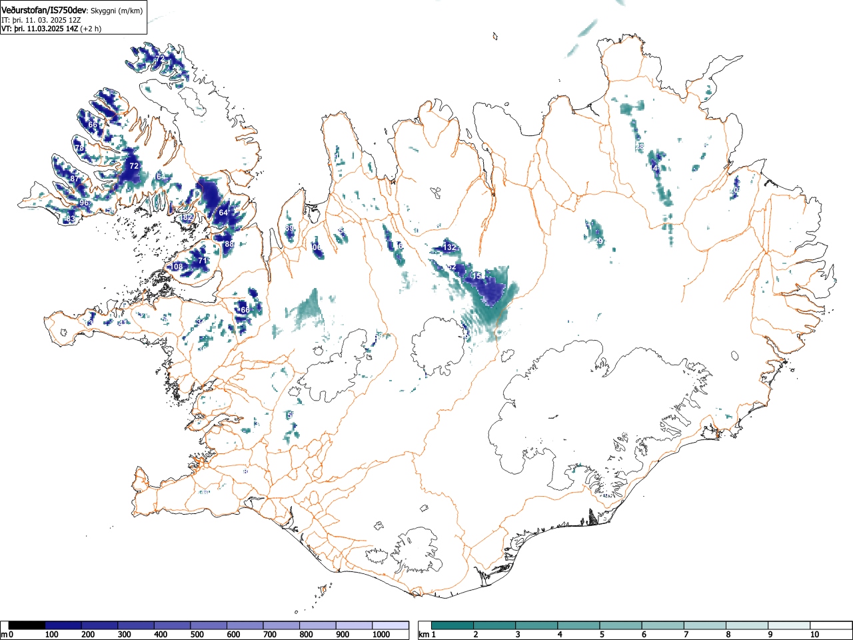Image resolution: width=853 pixels, height=640 pixels.
Task: Select the 100–200 m dark navy legend swatch
Action: tap(63, 625)
